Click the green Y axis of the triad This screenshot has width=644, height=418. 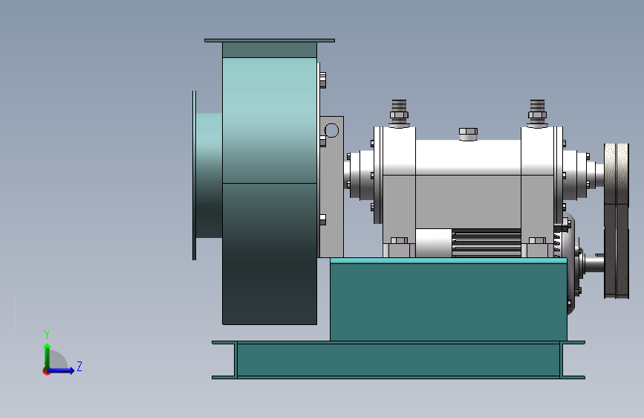coord(47,356)
